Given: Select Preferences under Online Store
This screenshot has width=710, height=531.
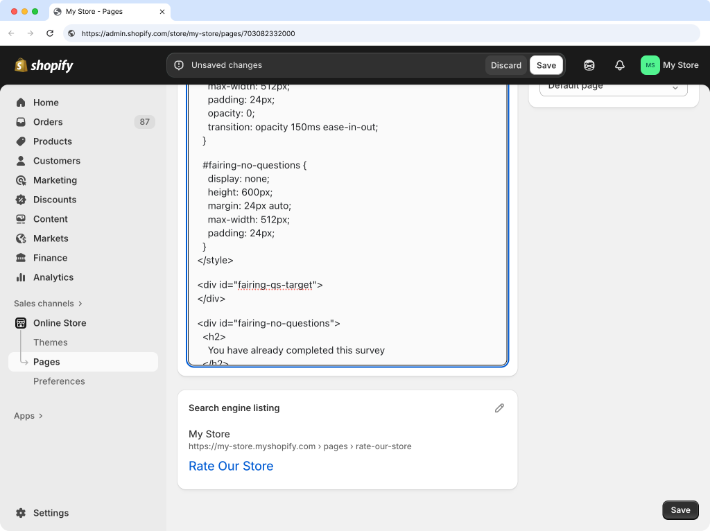Looking at the screenshot, I should [59, 381].
